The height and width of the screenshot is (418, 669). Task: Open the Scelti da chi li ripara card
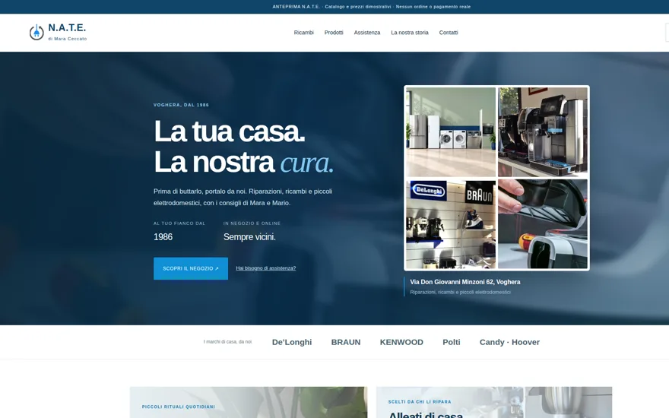pyautogui.click(x=494, y=402)
